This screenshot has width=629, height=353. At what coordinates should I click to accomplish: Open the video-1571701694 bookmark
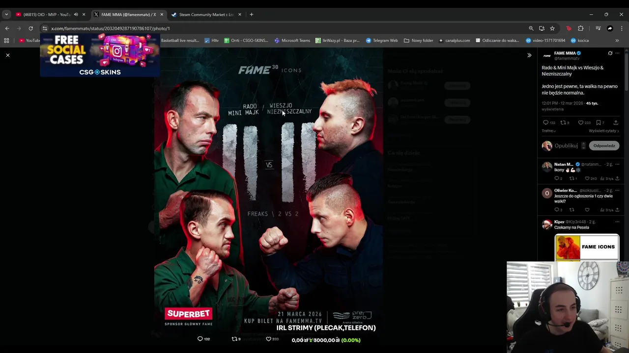(x=545, y=41)
